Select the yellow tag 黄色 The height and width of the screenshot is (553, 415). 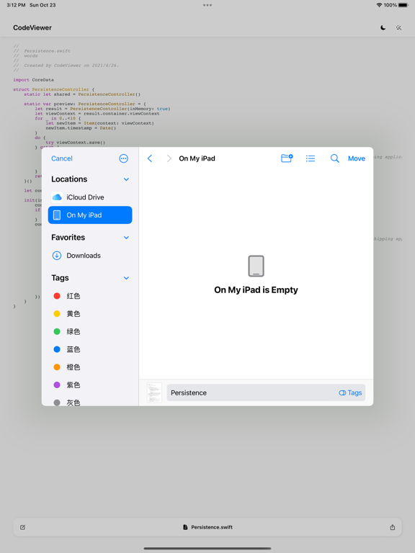(90, 313)
